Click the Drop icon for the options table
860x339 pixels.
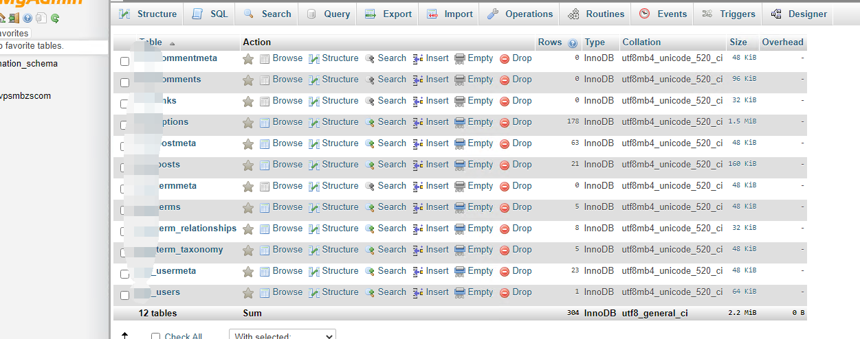[505, 123]
